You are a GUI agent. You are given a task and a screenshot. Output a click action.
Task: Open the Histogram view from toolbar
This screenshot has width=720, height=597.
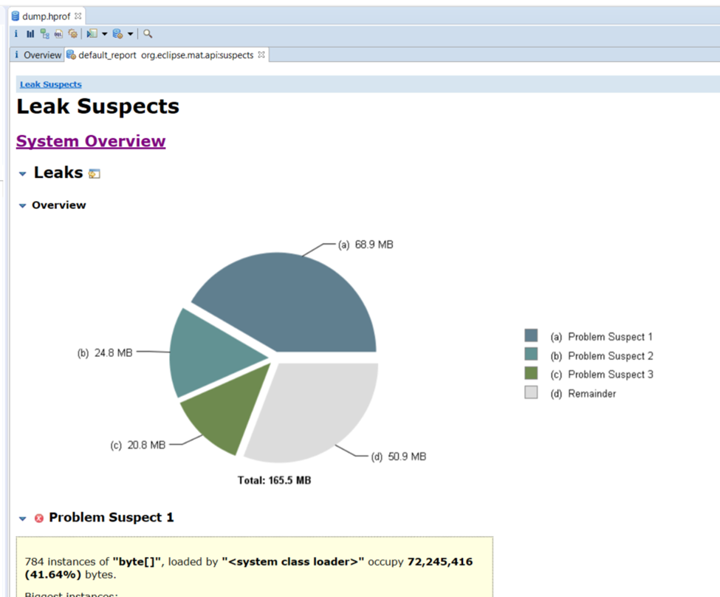pos(30,33)
